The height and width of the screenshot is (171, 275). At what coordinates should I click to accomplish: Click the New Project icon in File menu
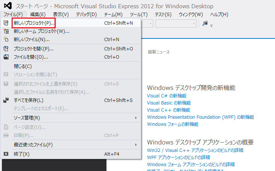tap(6, 23)
